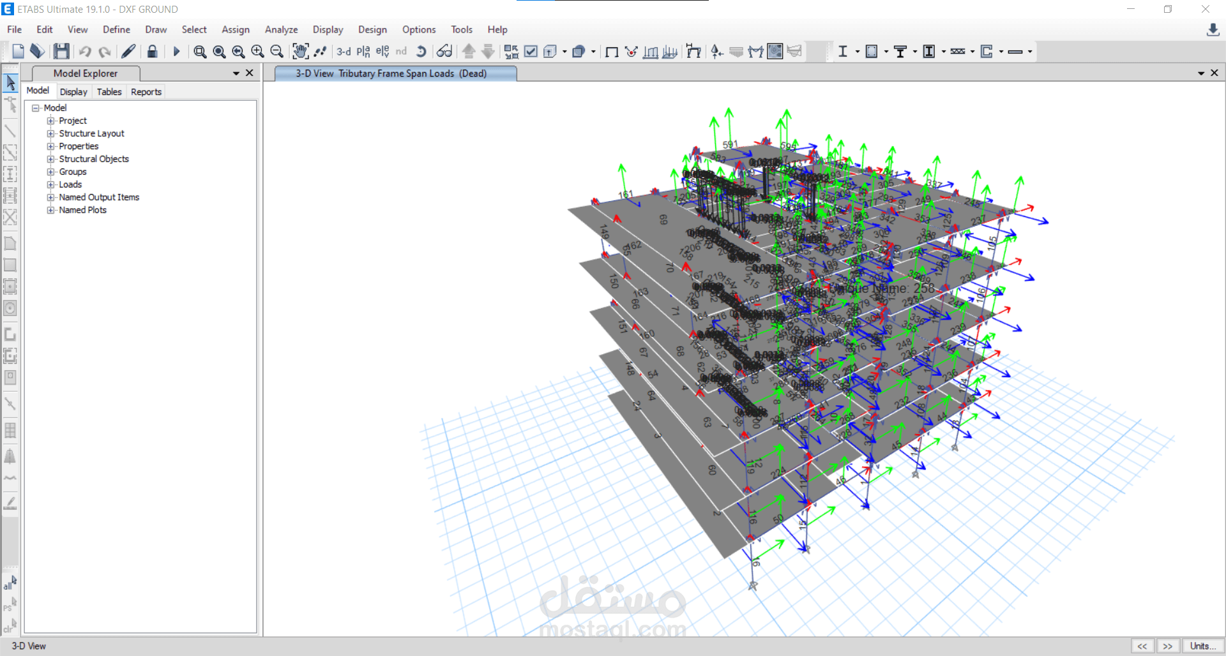Save the model using the floppy disk icon
The image size is (1226, 656).
coord(61,52)
